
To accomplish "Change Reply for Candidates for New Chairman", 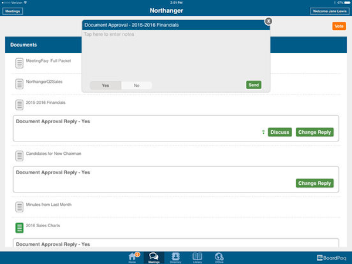I will point(314,183).
